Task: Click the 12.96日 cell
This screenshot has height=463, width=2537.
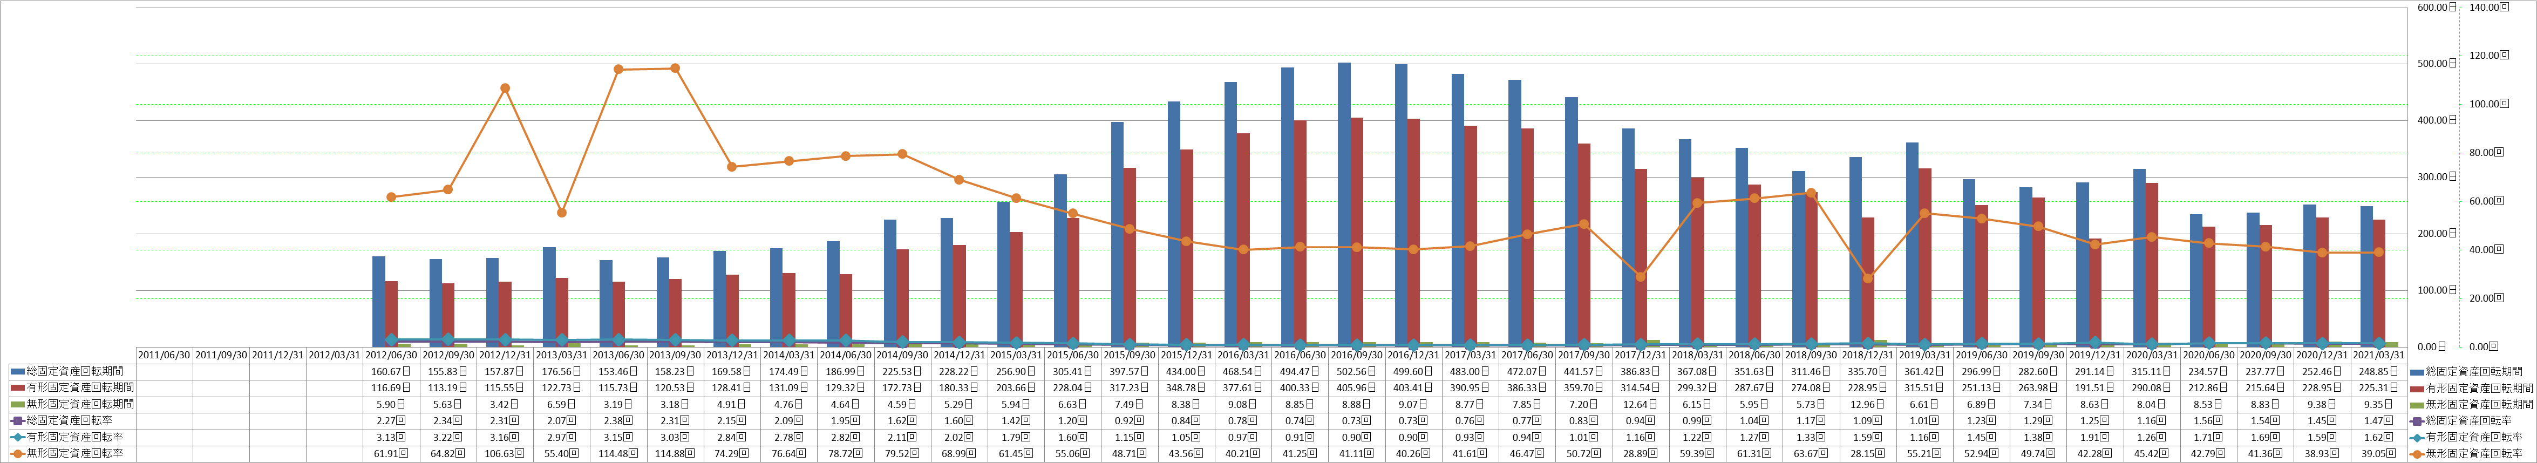Action: [x=1868, y=405]
